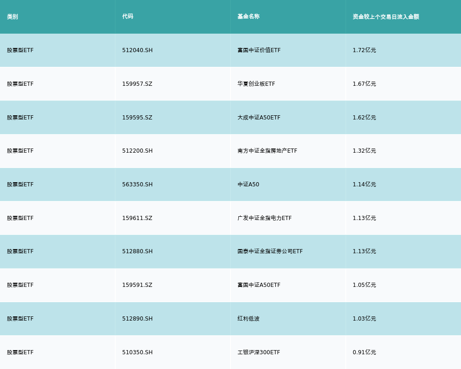
Task: Click the 1.72亿元 inflow value
Action: pyautogui.click(x=364, y=50)
